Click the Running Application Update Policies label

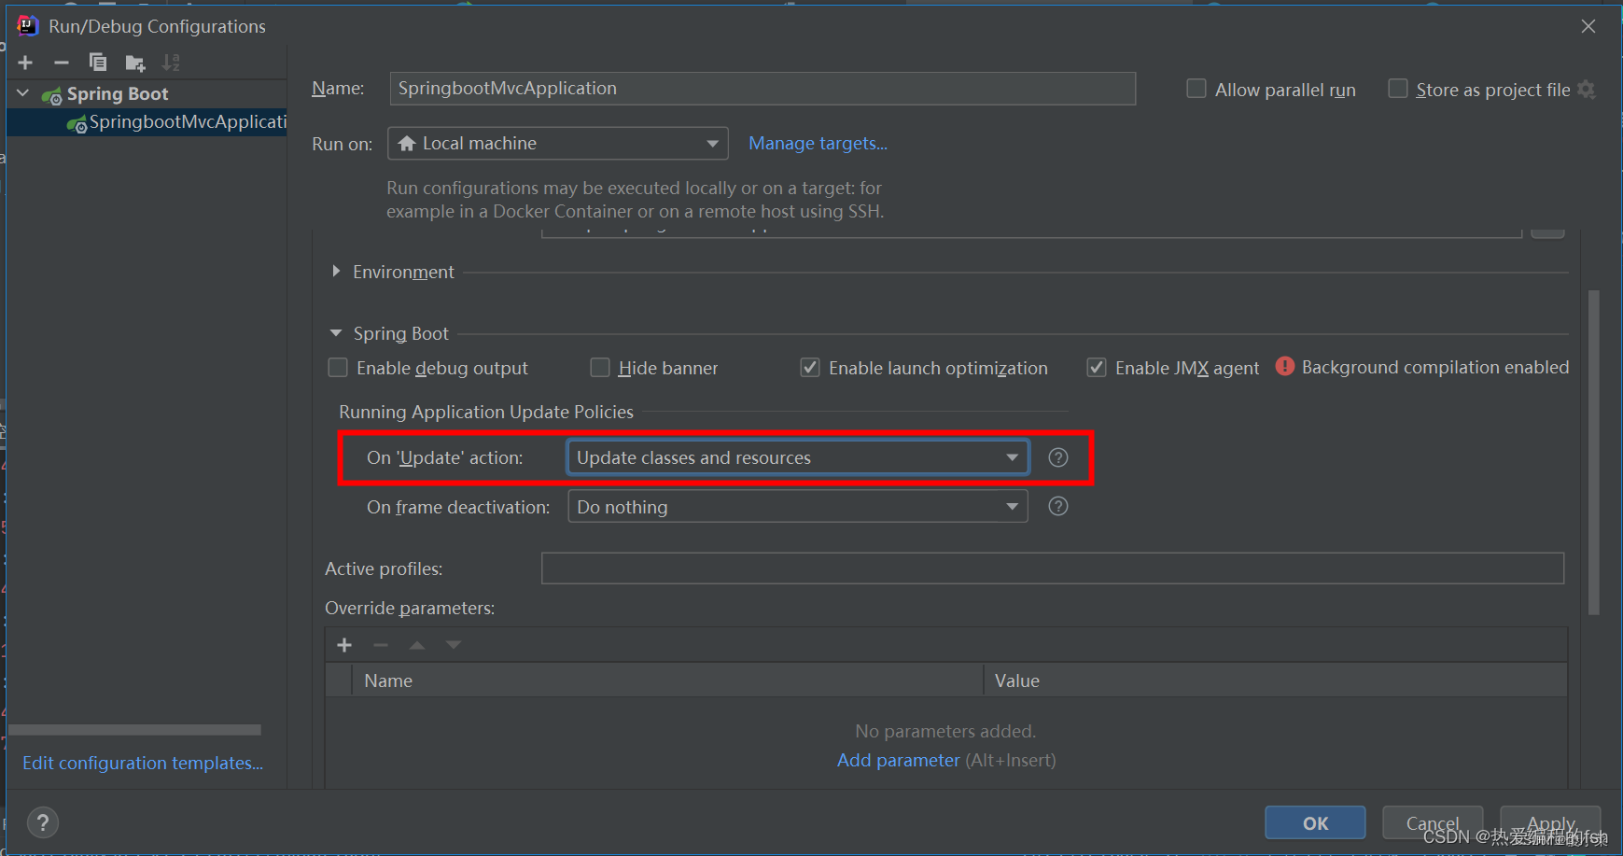[486, 412]
